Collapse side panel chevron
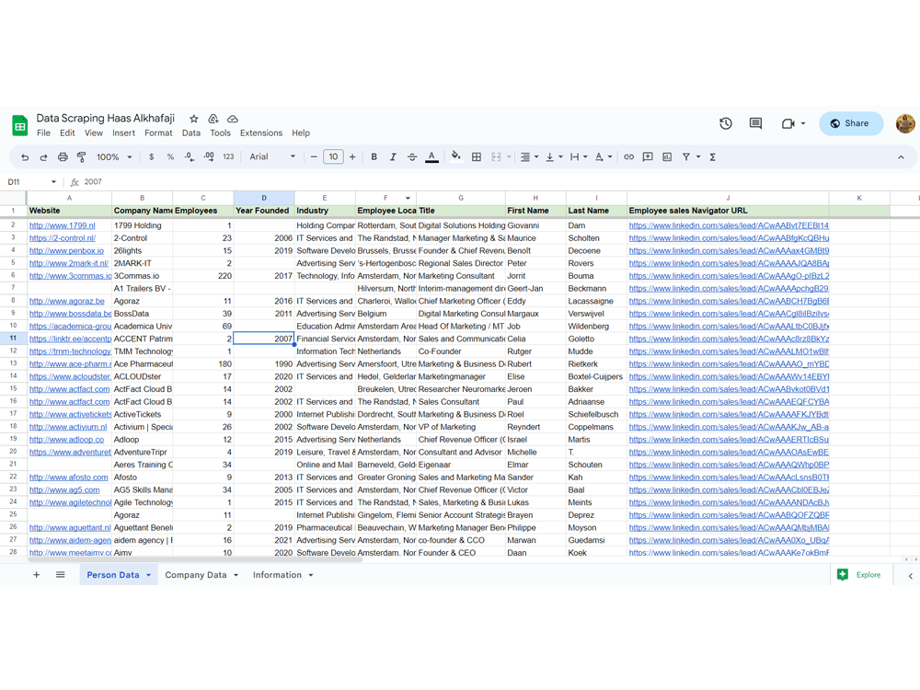 coord(910,576)
